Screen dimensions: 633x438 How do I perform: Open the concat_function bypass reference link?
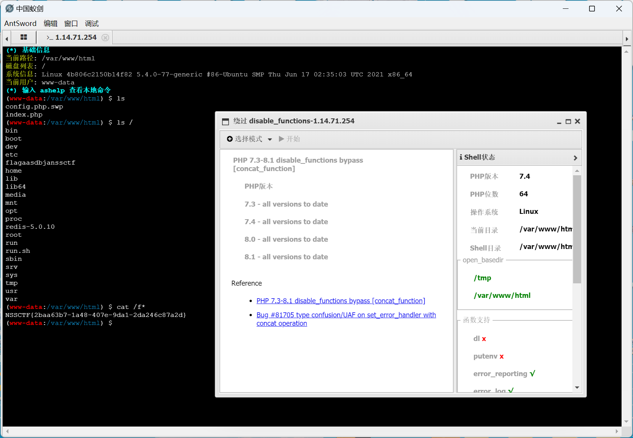tap(341, 301)
